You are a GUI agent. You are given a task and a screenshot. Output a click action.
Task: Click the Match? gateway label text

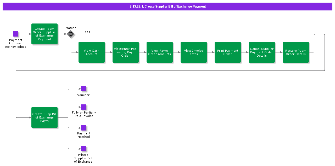point(71,28)
